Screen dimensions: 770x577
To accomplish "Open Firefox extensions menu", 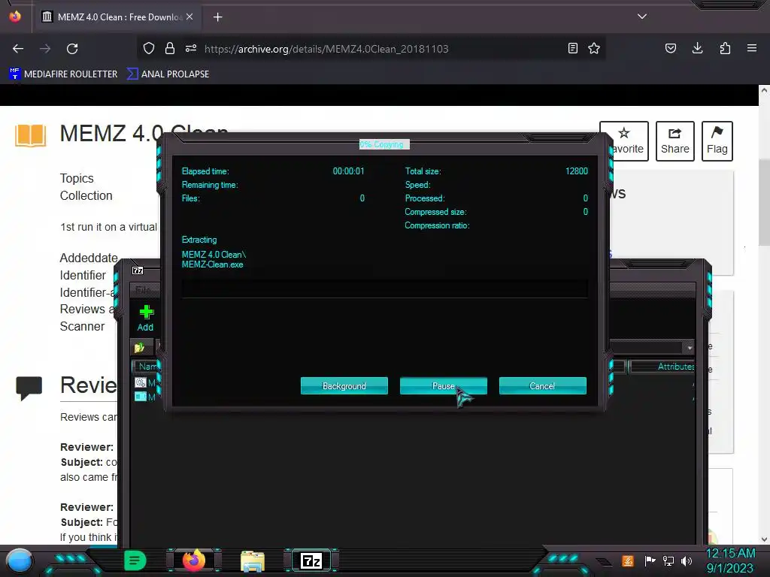I will [x=725, y=48].
